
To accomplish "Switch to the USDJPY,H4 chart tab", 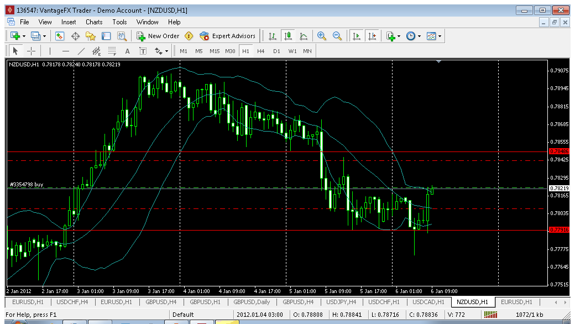I will 341,302.
